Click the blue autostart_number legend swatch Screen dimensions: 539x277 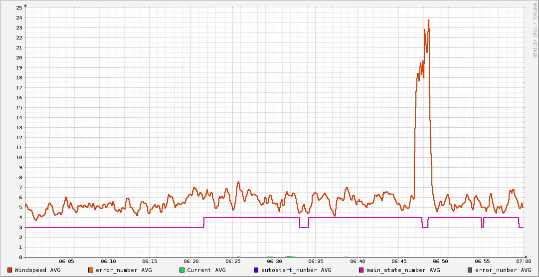256,270
